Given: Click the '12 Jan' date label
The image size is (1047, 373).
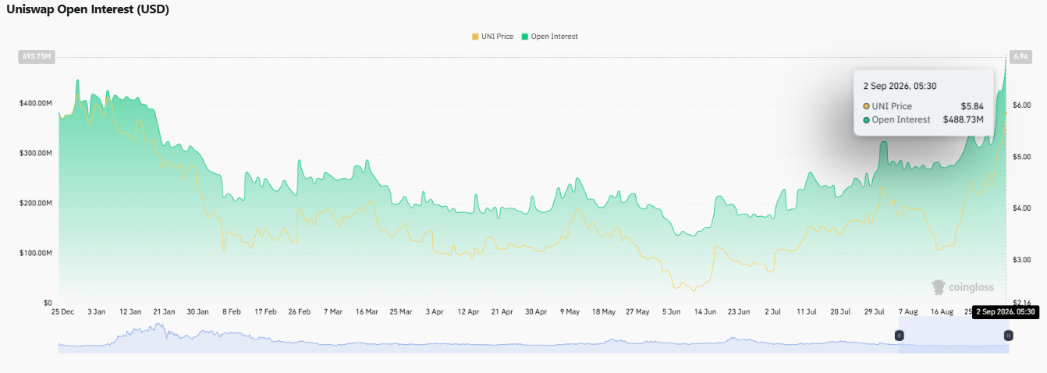Looking at the screenshot, I should point(130,311).
